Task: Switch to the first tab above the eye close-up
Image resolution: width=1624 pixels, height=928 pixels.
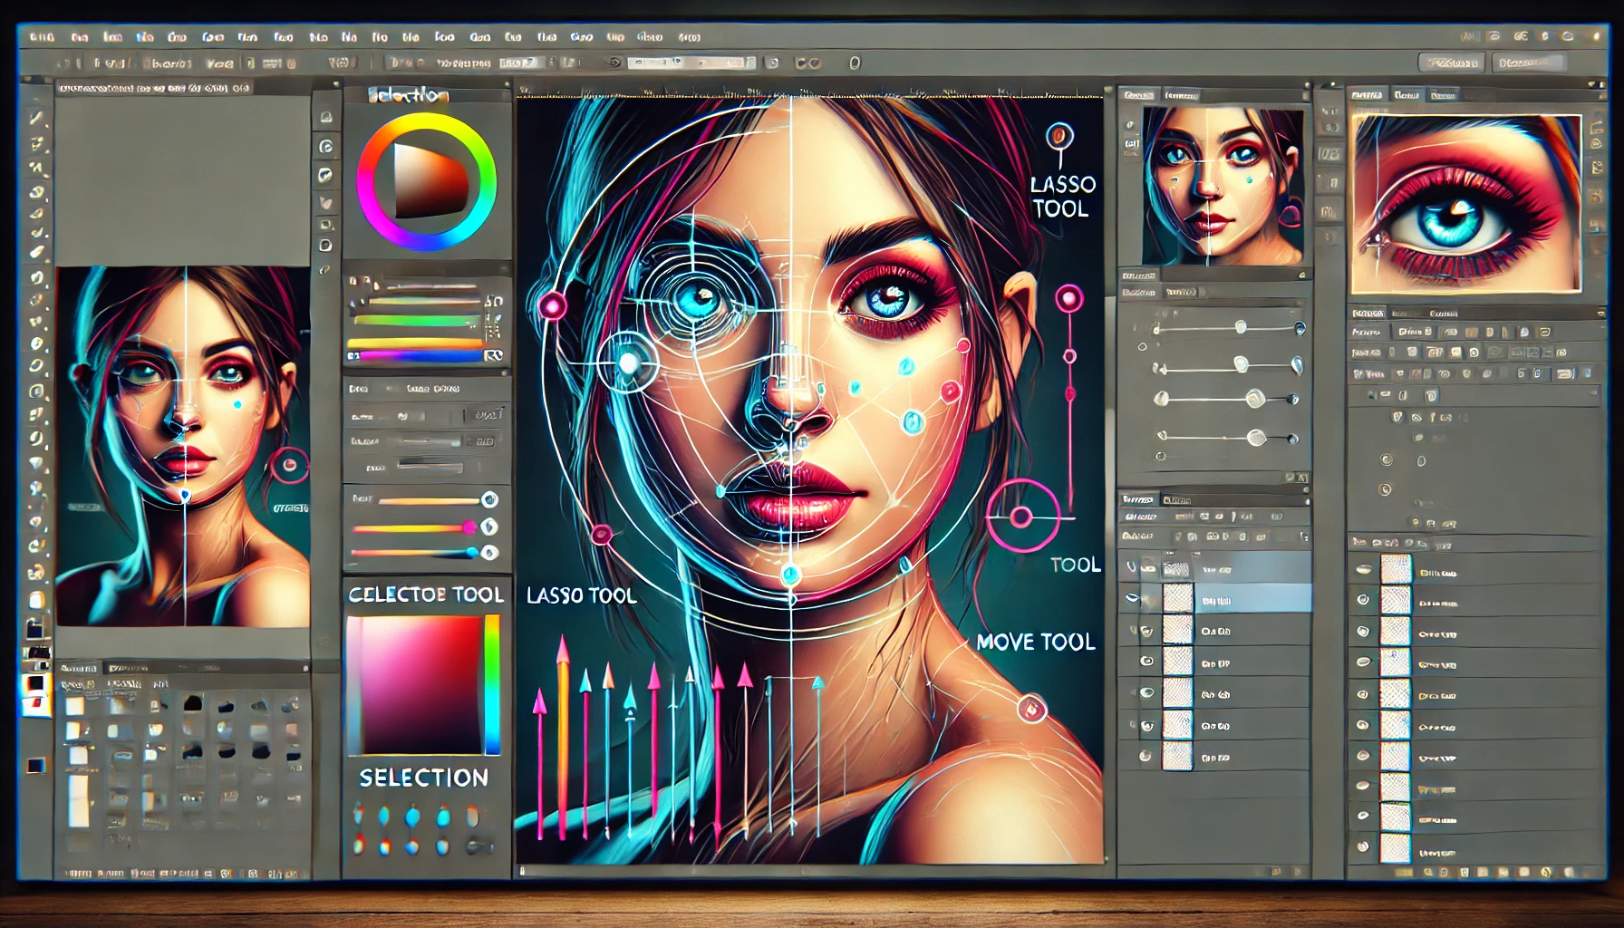Action: tap(1367, 95)
